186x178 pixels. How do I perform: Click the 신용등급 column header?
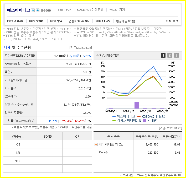(18, 136)
